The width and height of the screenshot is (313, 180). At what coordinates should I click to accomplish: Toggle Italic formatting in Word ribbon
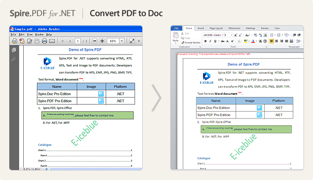click(210, 41)
